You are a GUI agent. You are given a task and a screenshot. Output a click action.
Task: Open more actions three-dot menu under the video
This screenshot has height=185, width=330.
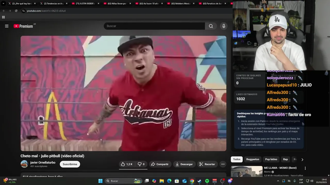pyautogui.click(x=223, y=164)
